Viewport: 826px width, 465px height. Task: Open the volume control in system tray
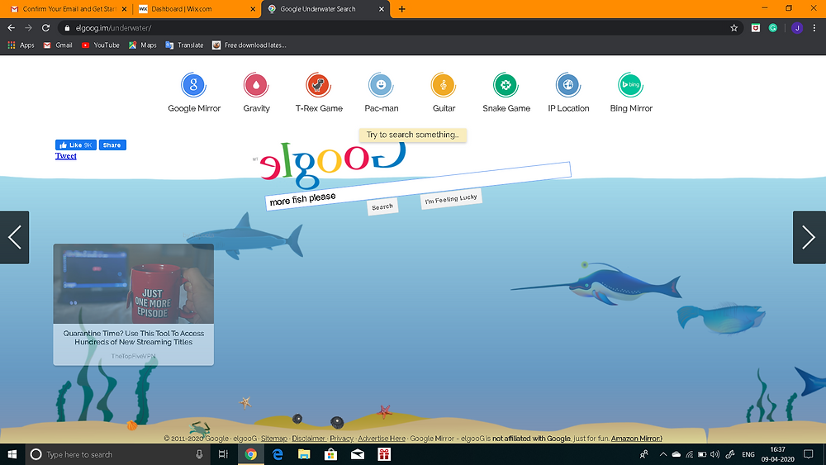[x=714, y=454]
